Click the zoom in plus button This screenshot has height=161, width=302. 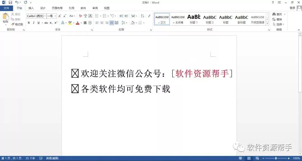pyautogui.click(x=289, y=158)
